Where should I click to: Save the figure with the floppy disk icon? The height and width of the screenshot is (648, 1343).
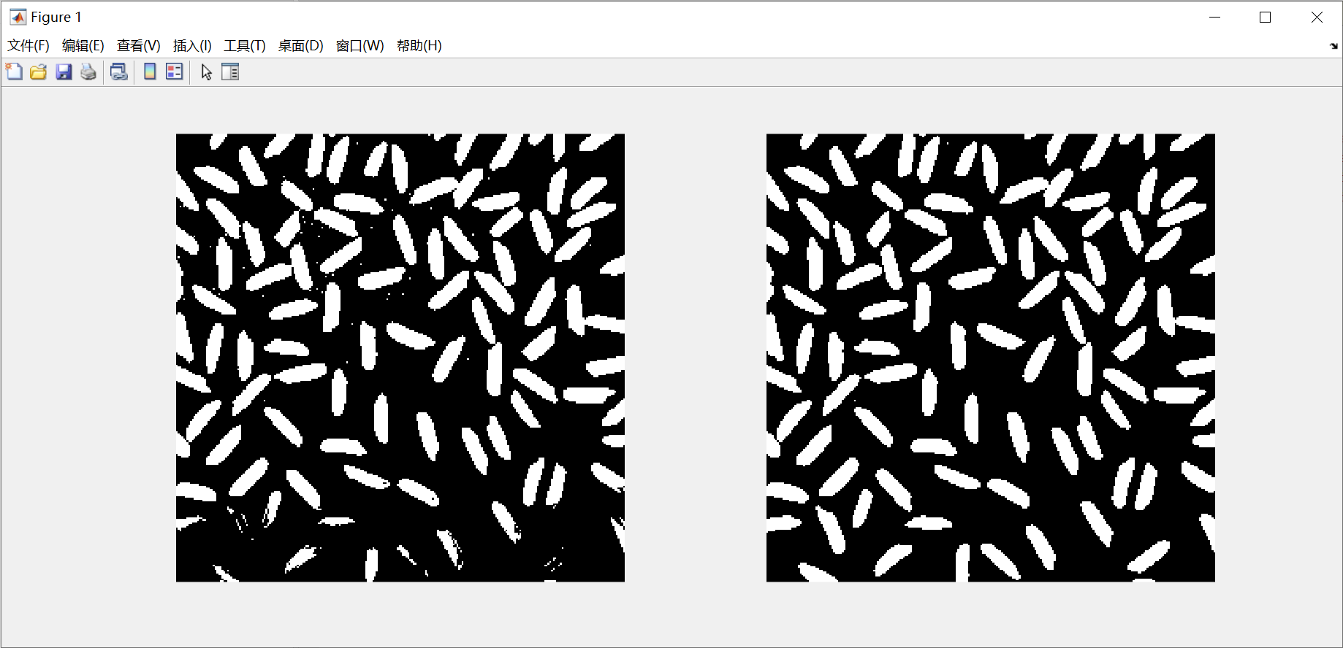[64, 72]
